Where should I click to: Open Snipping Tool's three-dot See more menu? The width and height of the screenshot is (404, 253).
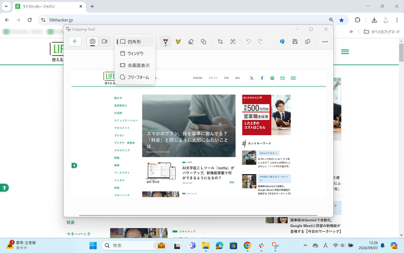(x=325, y=41)
